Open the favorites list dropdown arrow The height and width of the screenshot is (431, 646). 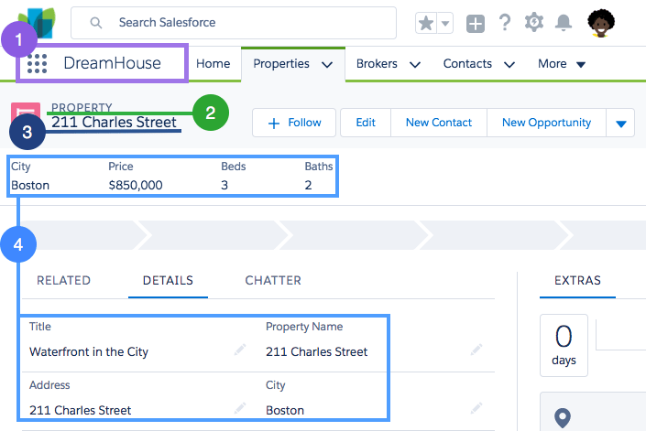click(445, 23)
